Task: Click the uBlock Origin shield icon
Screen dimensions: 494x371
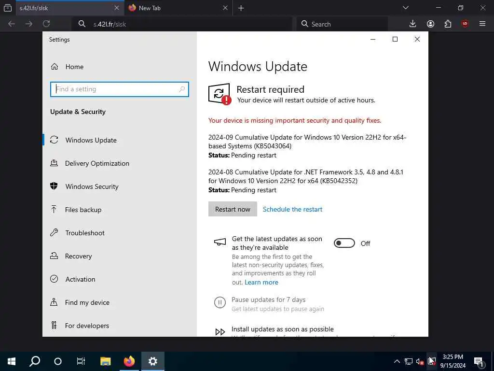Action: (465, 24)
